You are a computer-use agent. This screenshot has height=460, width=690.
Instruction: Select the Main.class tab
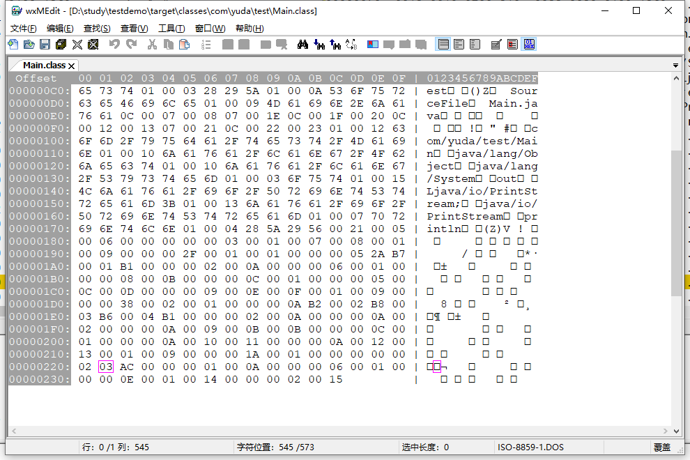44,66
